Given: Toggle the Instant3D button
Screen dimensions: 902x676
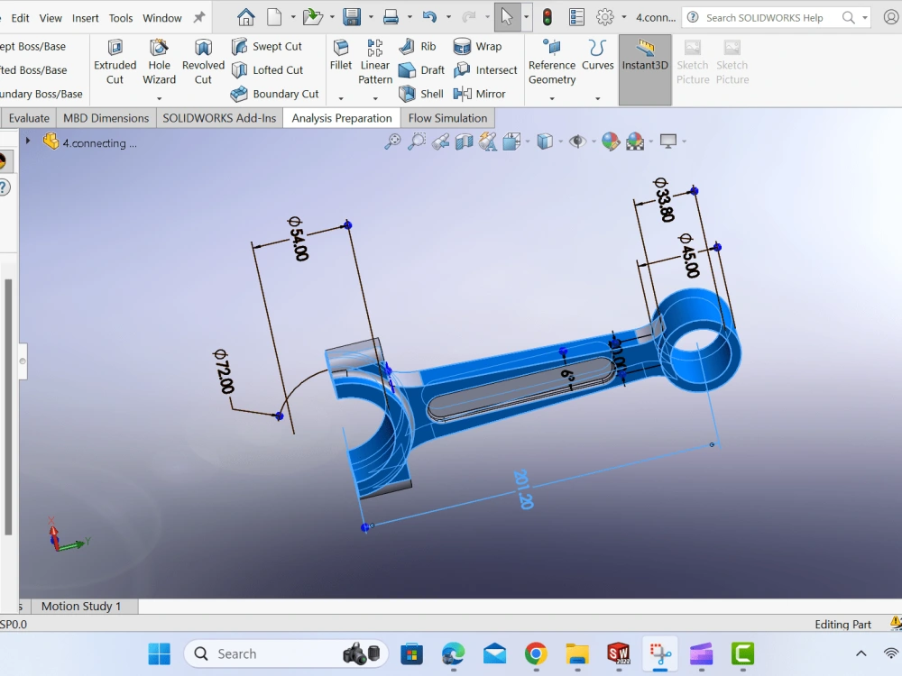Looking at the screenshot, I should [644, 61].
